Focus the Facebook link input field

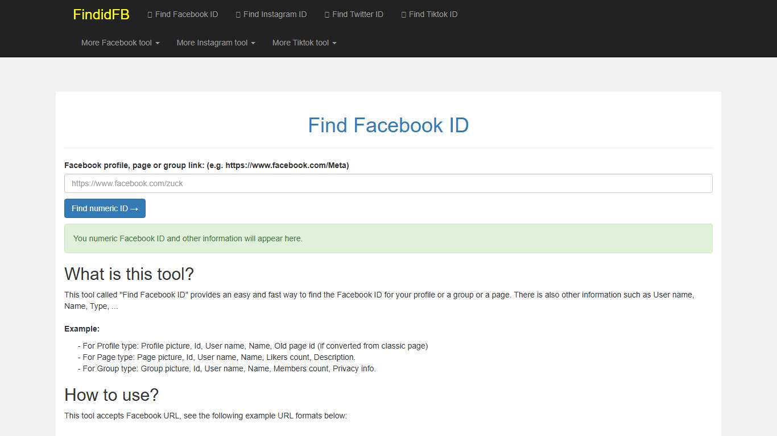pos(388,183)
